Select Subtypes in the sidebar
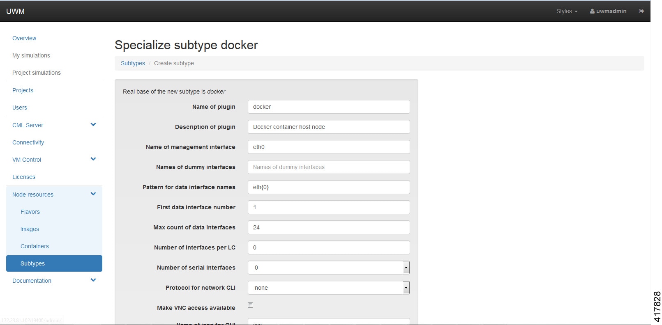Image resolution: width=662 pixels, height=325 pixels. 54,263
